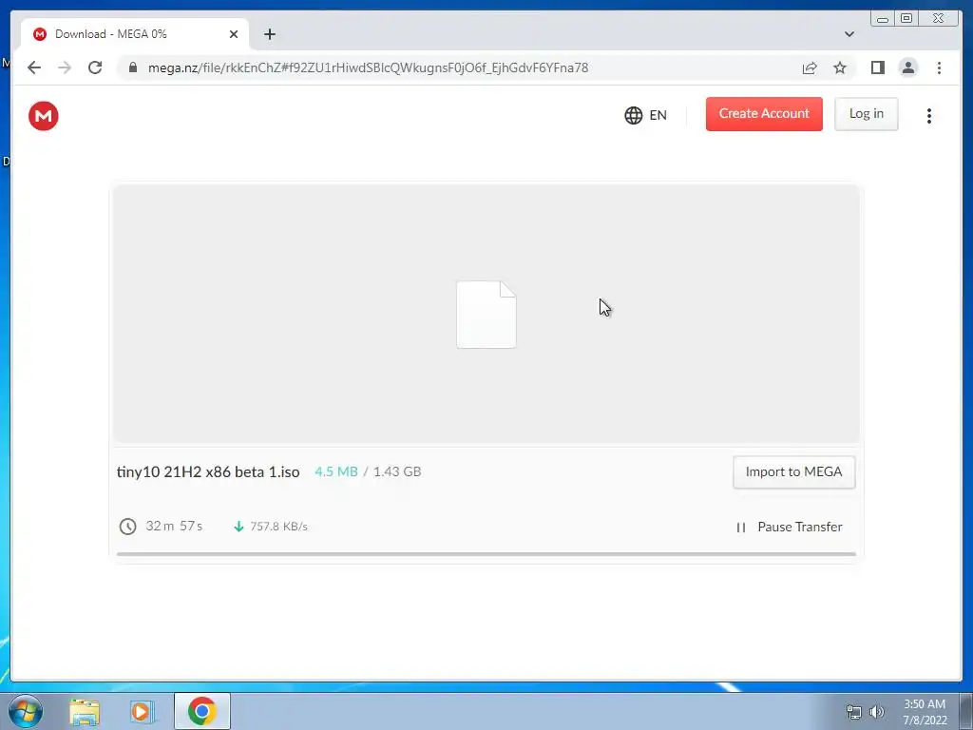Click the Create Account button
This screenshot has width=973, height=730.
point(764,114)
